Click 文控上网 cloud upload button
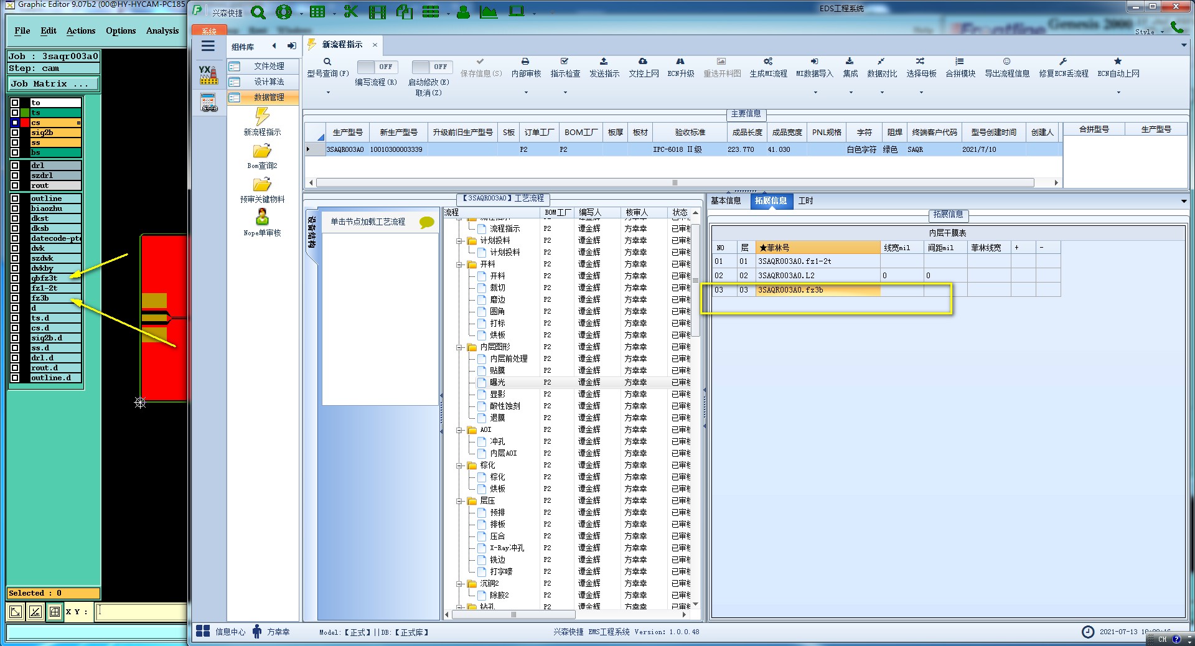The height and width of the screenshot is (646, 1195). pos(644,67)
